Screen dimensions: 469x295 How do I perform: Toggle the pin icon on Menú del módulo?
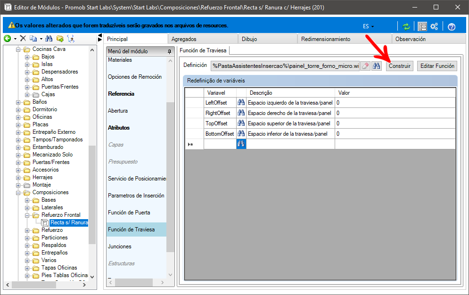tap(169, 52)
